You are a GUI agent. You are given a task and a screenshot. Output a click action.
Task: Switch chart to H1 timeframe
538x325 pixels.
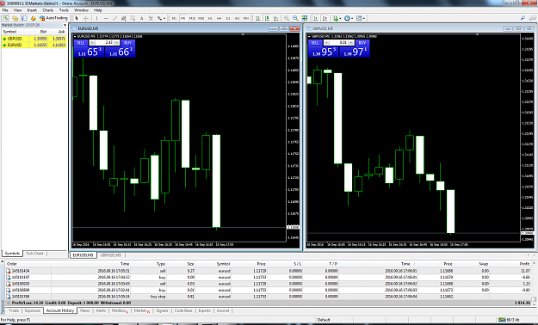210,18
